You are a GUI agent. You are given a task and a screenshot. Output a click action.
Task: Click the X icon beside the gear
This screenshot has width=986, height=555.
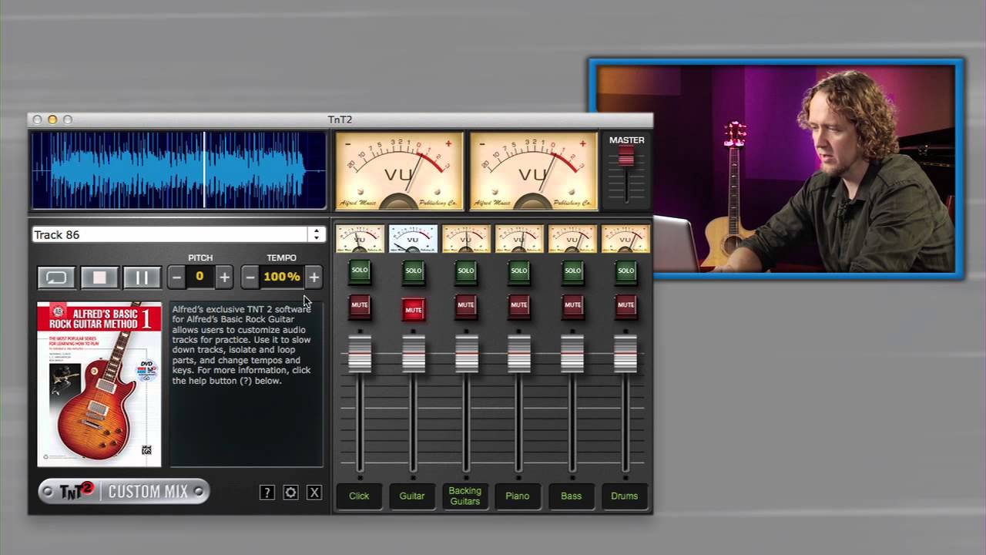coord(314,493)
